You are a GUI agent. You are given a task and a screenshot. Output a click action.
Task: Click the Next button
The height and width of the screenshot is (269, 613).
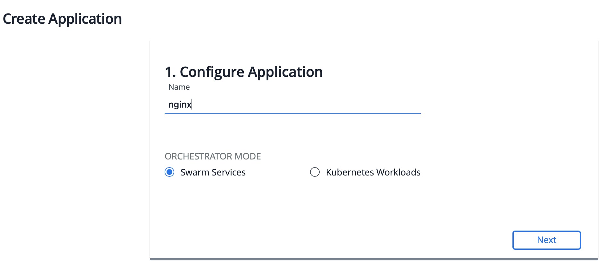(x=546, y=240)
